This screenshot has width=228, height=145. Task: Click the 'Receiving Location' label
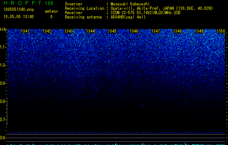[x=84, y=8]
